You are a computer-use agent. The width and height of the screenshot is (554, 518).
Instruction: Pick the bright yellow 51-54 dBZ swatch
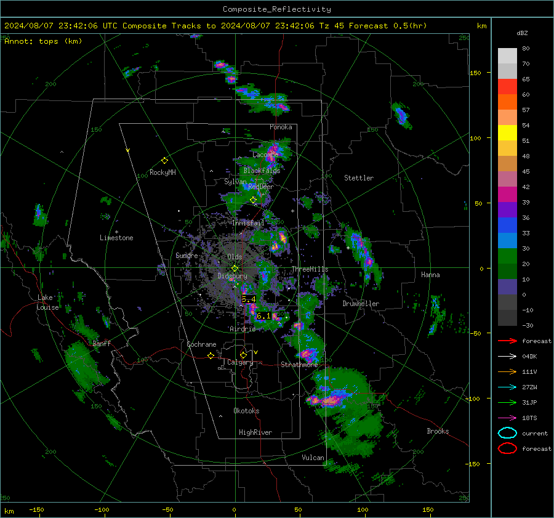pyautogui.click(x=507, y=133)
